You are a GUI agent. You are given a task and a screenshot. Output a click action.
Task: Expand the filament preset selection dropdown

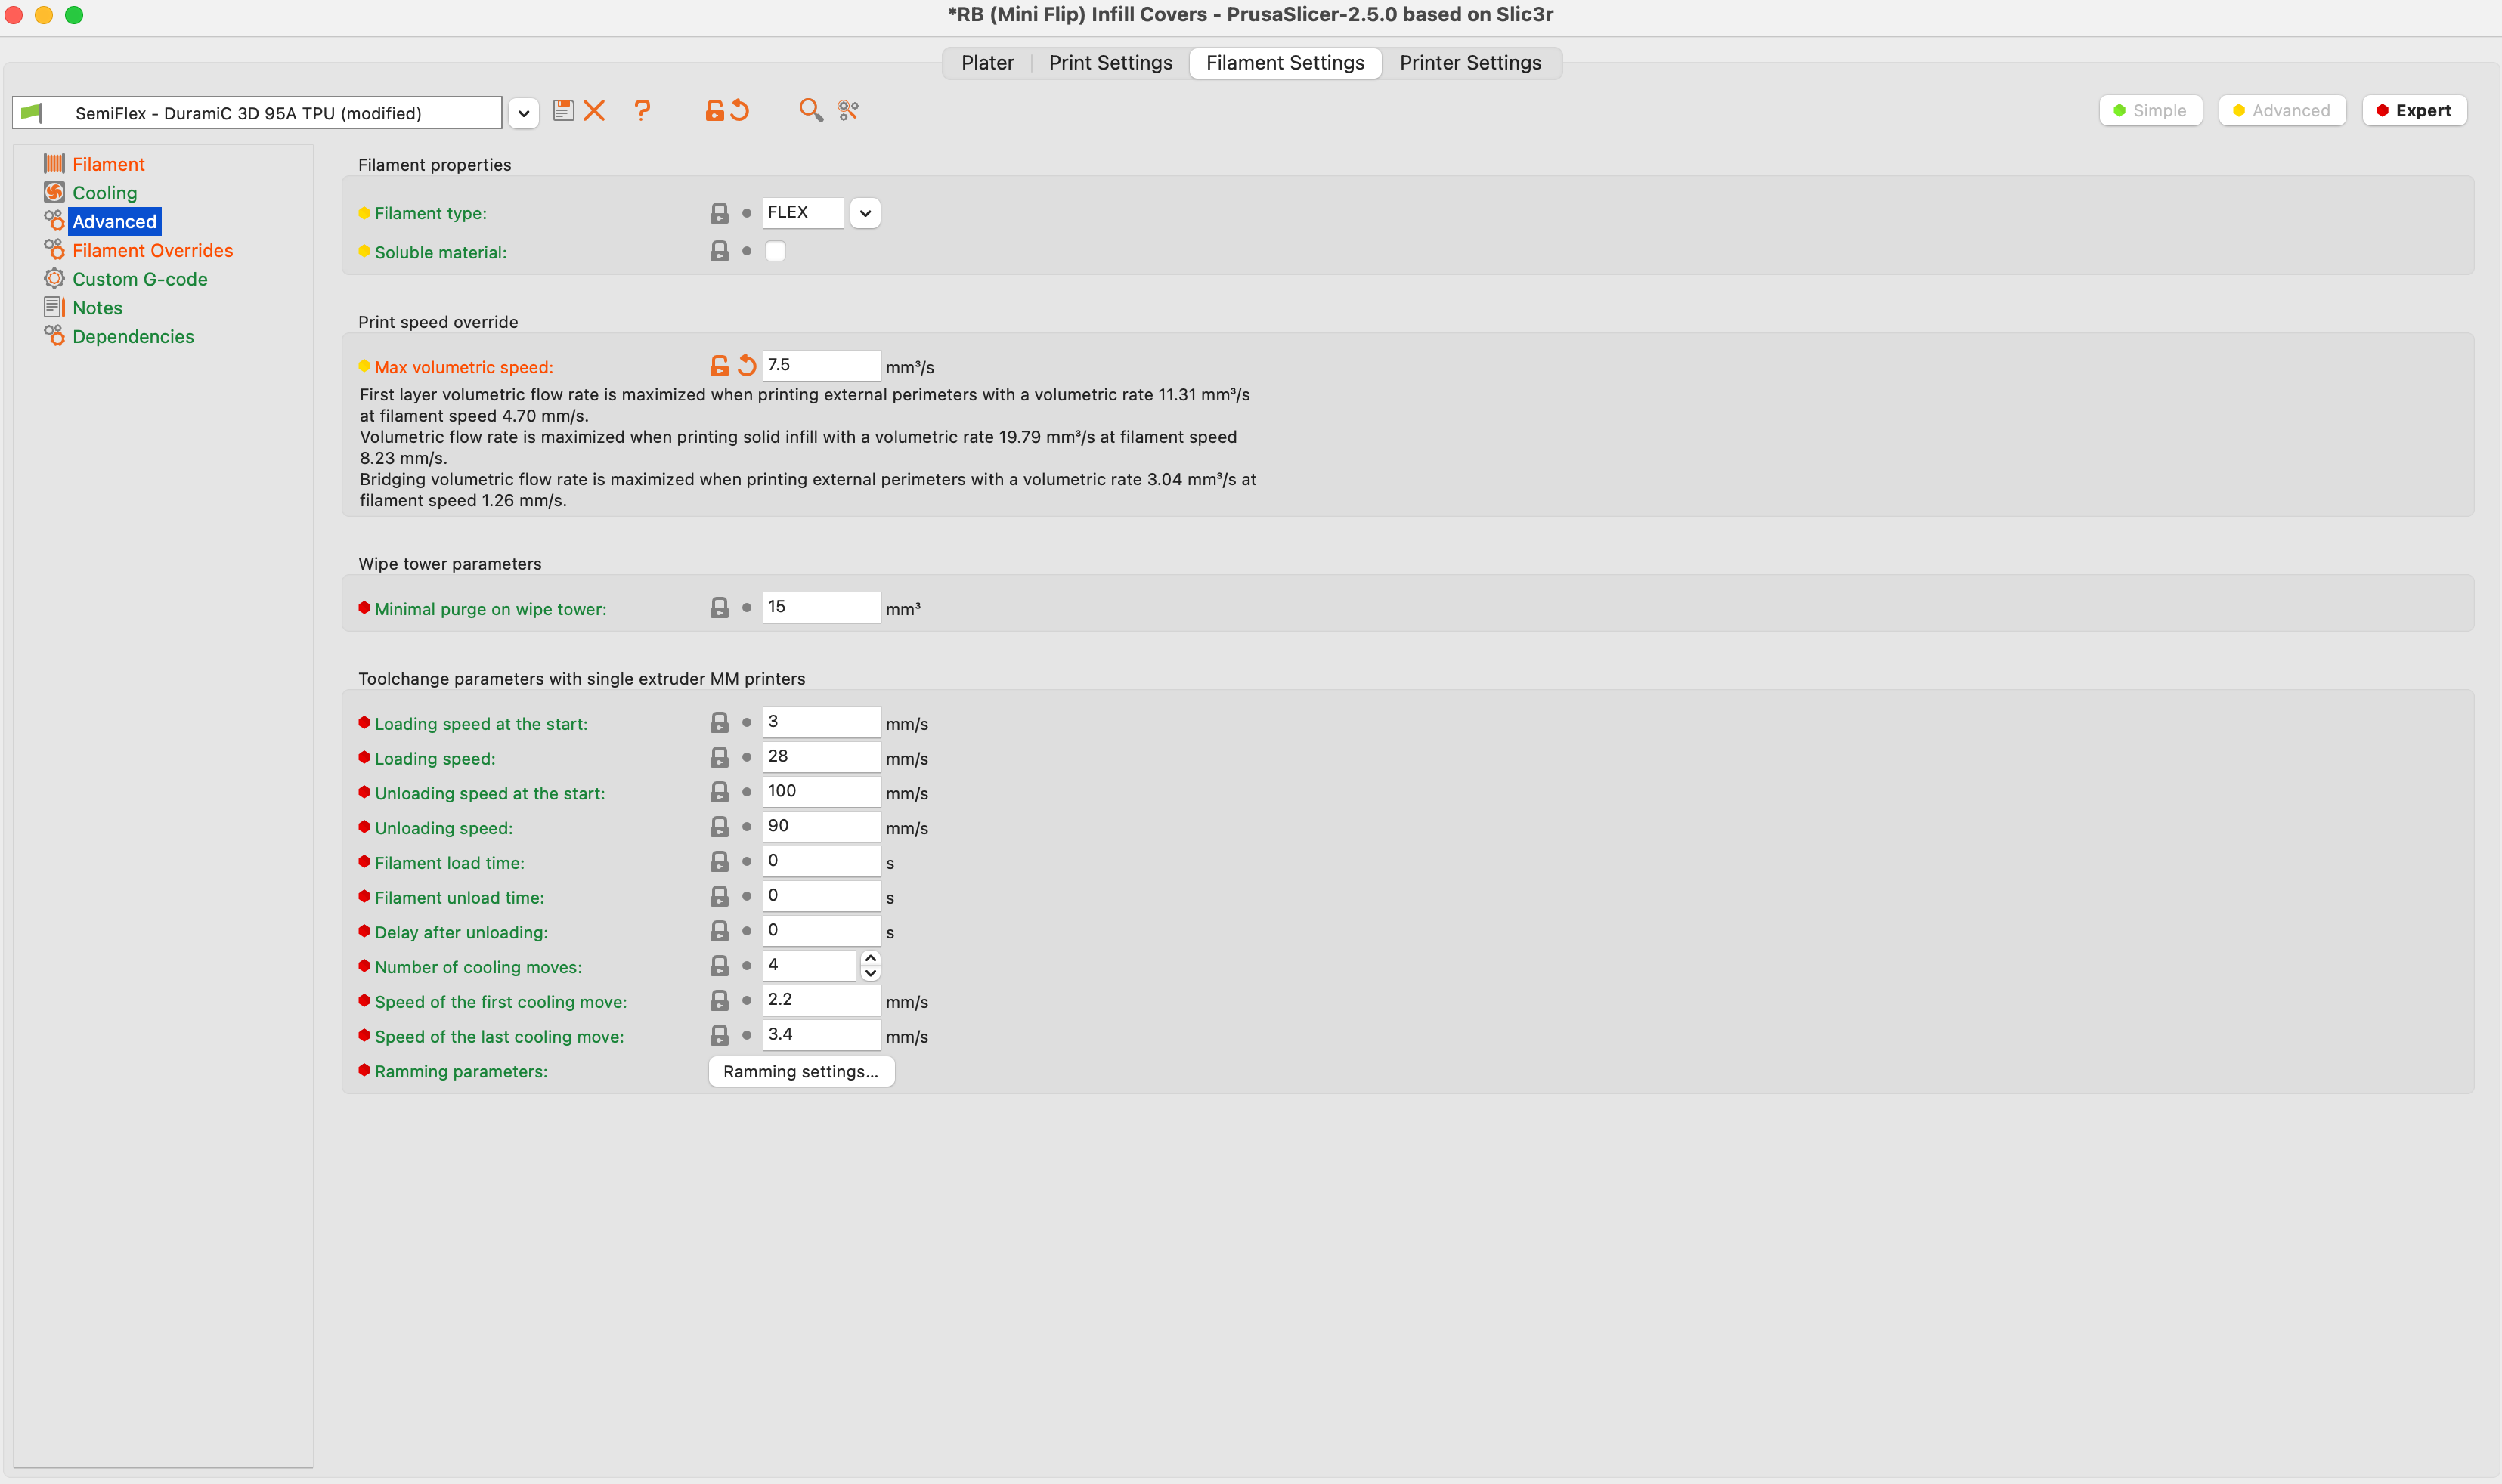click(523, 113)
